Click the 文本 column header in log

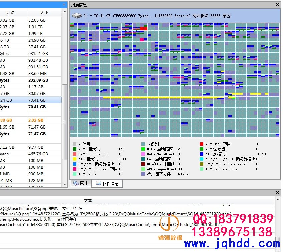tap(87, 200)
